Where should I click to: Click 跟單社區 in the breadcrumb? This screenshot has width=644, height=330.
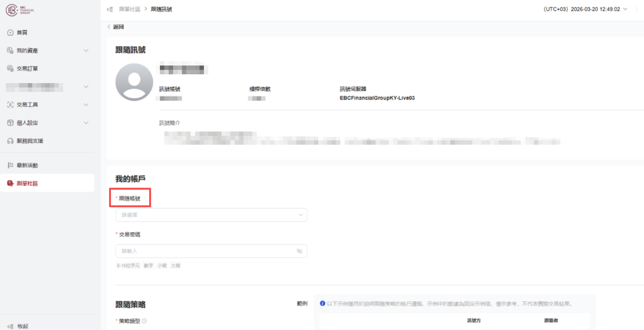tap(129, 9)
